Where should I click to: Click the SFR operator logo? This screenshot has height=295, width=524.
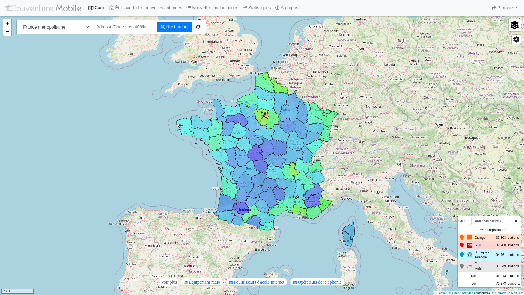(x=470, y=245)
